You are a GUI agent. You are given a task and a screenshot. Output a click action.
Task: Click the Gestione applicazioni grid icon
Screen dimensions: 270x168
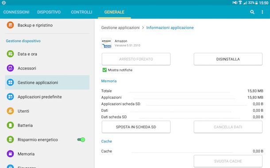10,82
